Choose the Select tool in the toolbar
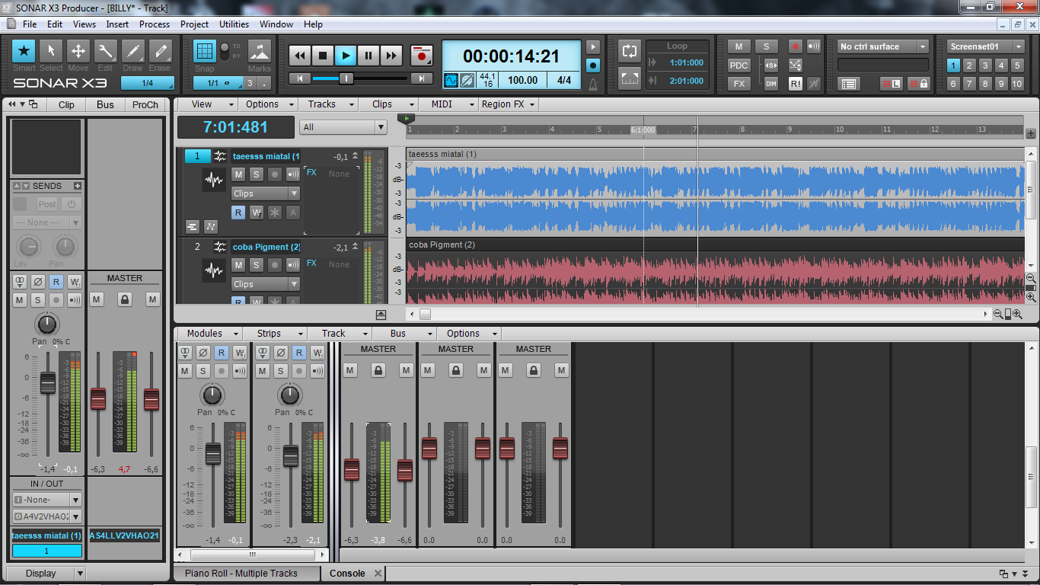Viewport: 1040px width, 585px height. (x=51, y=51)
